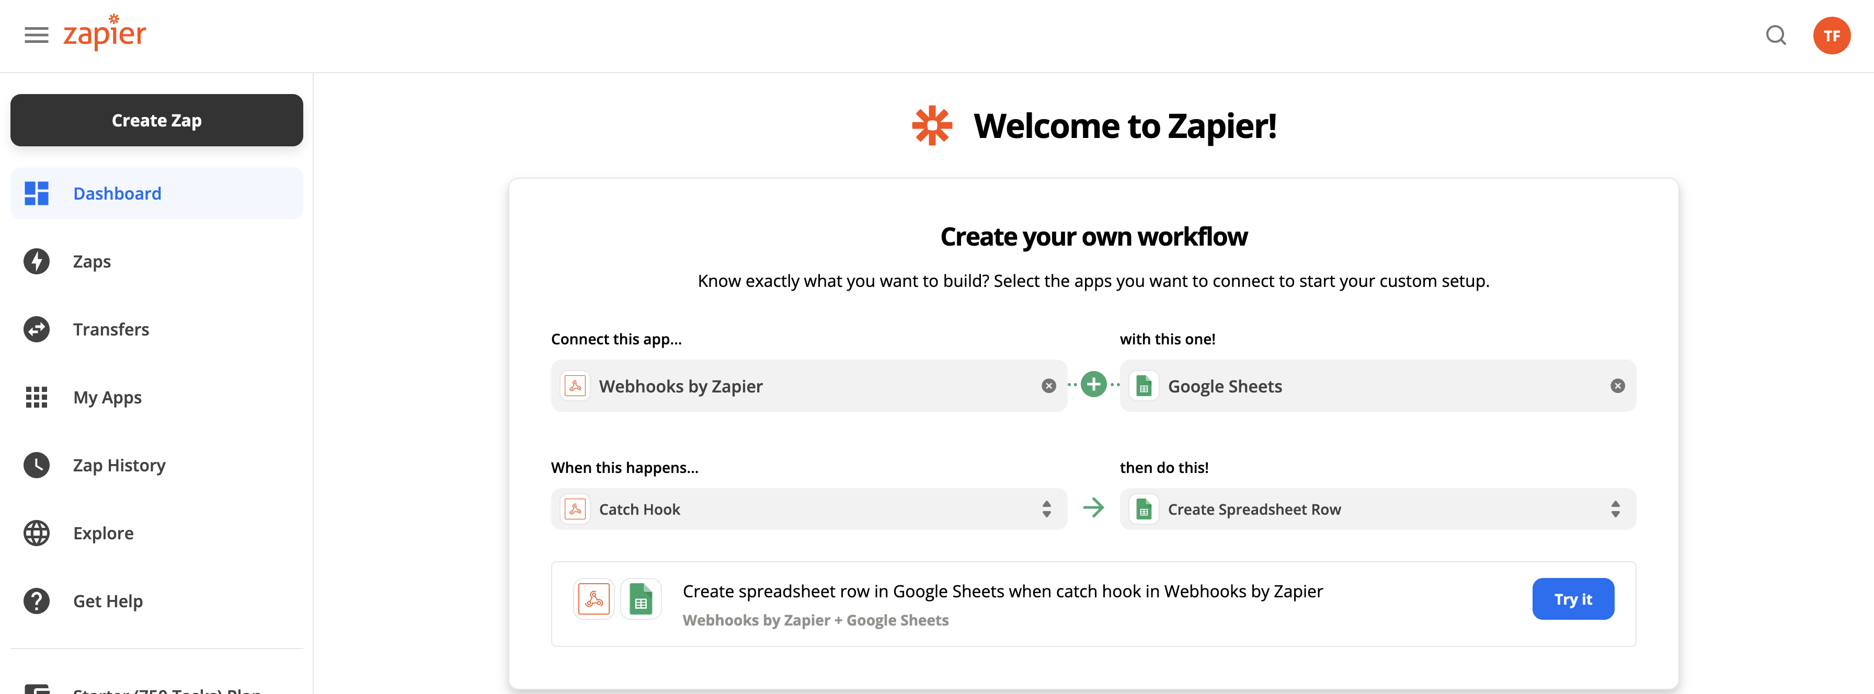This screenshot has width=1874, height=694.
Task: Clear the Google Sheets selection
Action: 1617,386
